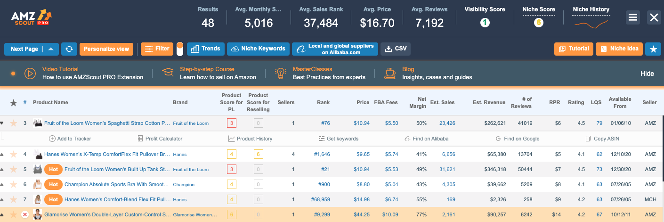
Task: Star the Fruit of the Loom Spaghetti Strap product
Action: (x=14, y=123)
